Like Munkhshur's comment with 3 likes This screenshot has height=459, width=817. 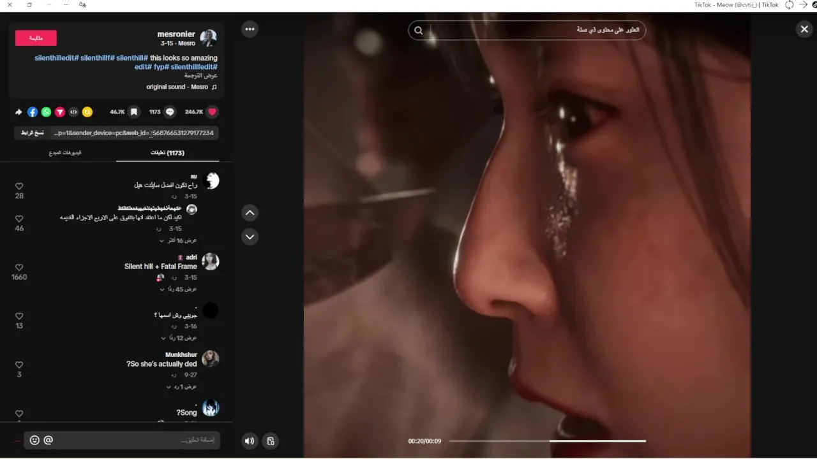(19, 365)
